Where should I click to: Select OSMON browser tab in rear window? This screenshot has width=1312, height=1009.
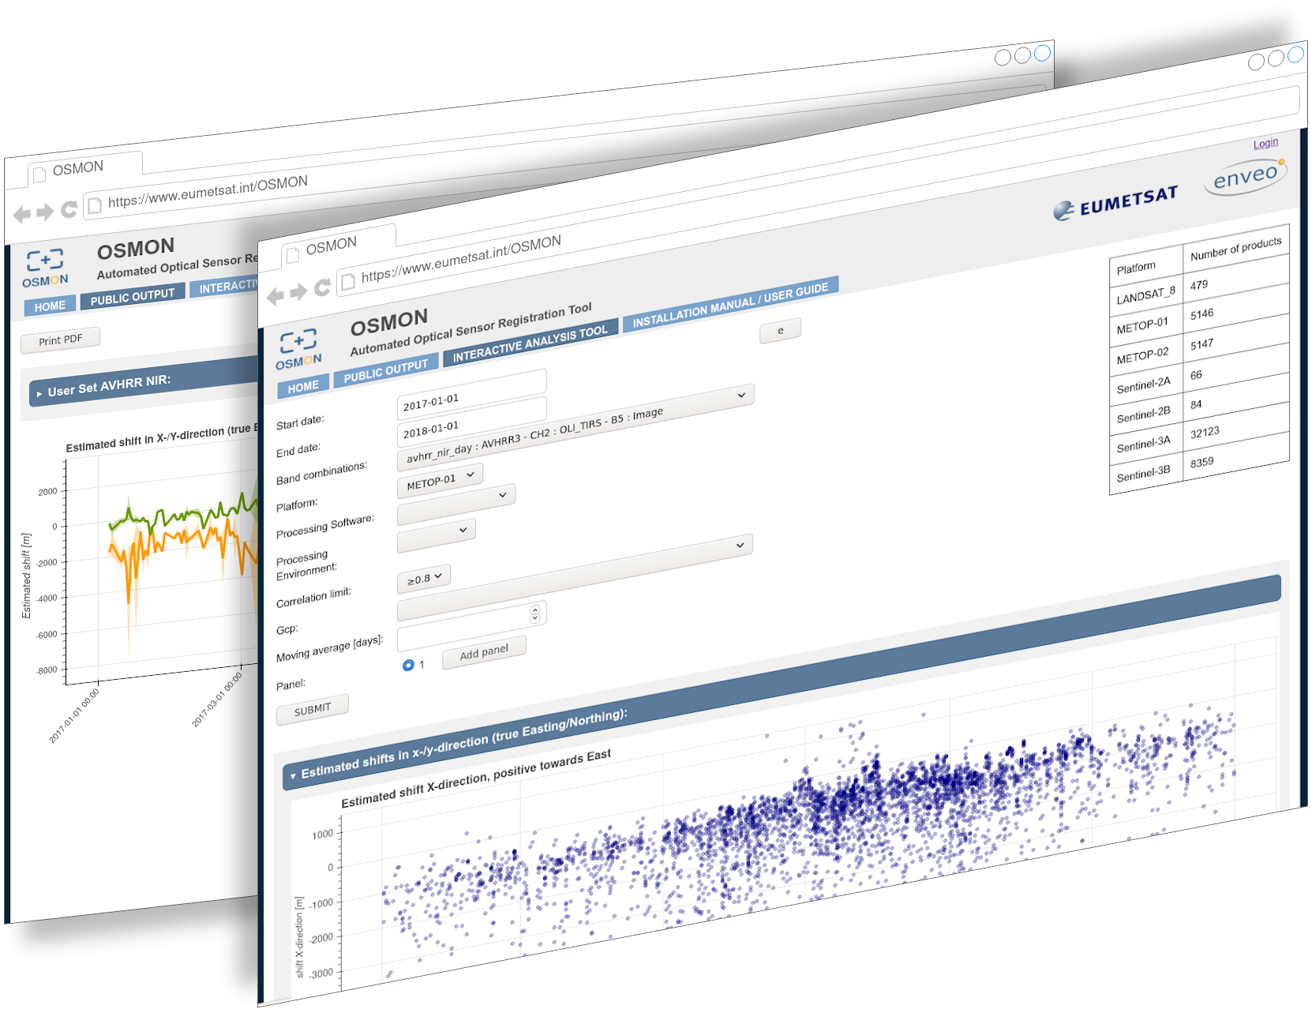(x=85, y=169)
